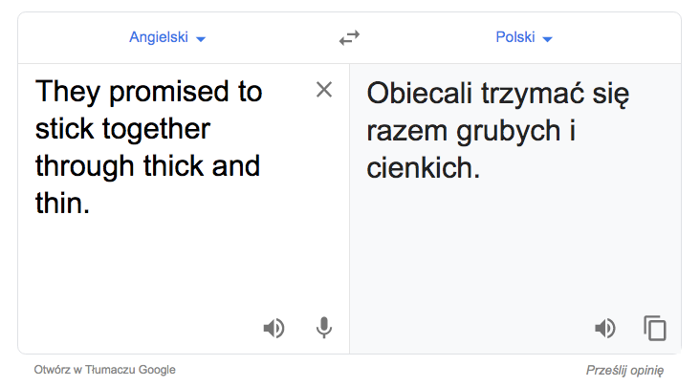Click the word 'thin.' in source text
700x387 pixels.
click(62, 204)
